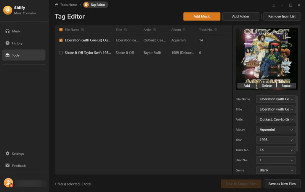The image size is (305, 192).
Task: Check the Shake It Off file checkbox
Action: 61,52
